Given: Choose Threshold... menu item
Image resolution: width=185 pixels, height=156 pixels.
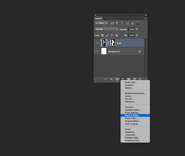Looking at the screenshot, I should (x=135, y=135).
